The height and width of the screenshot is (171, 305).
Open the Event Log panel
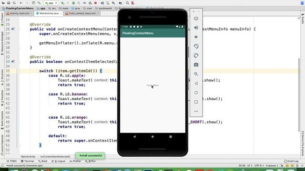click(291, 161)
